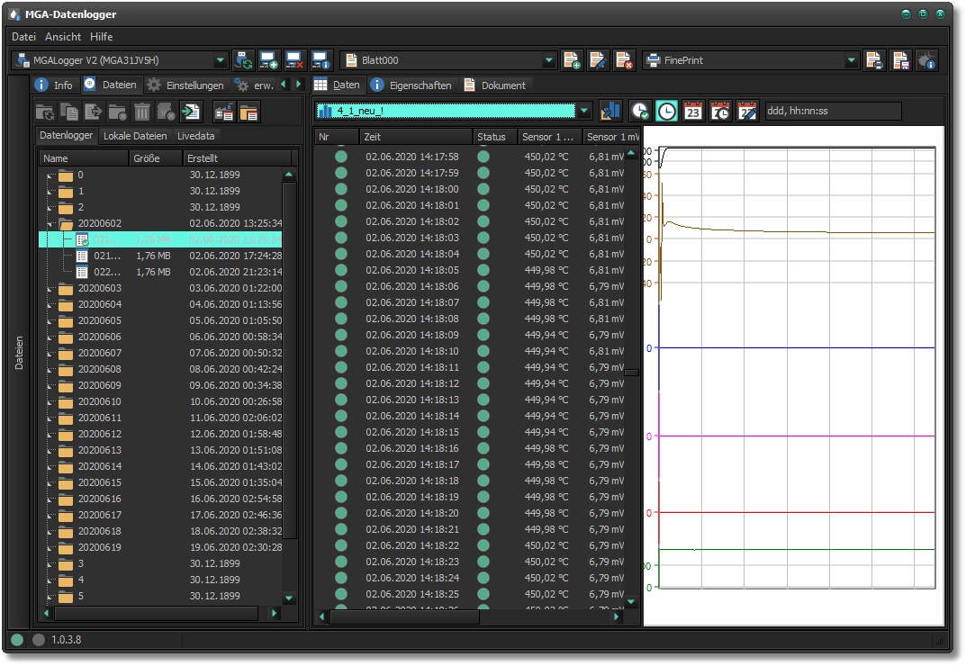Select file created 02.06.2020 21:23:14
This screenshot has height=666, width=966.
(x=160, y=272)
